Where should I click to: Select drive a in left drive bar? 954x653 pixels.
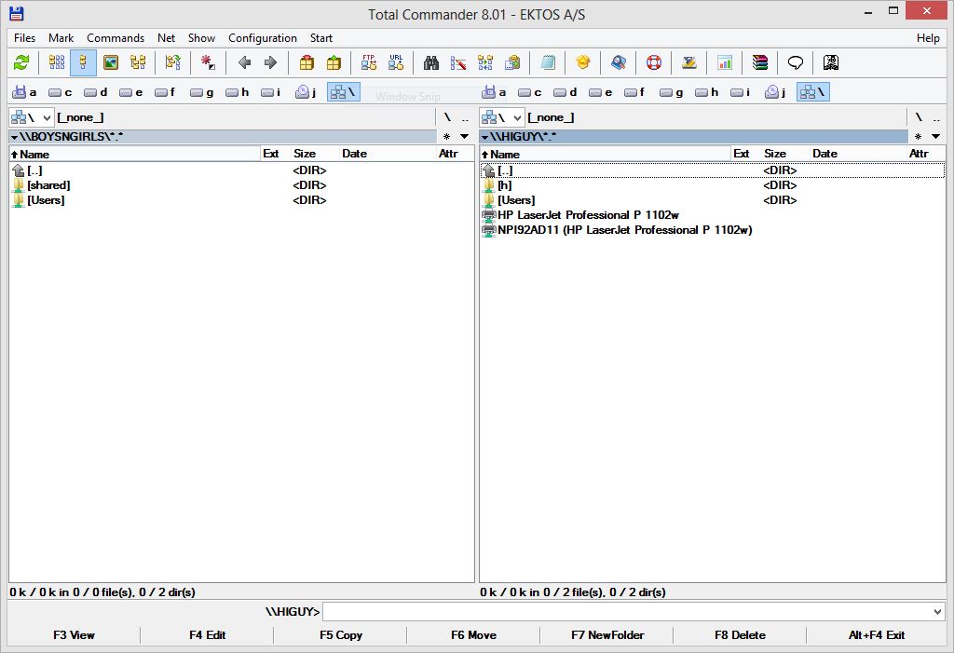(x=25, y=92)
